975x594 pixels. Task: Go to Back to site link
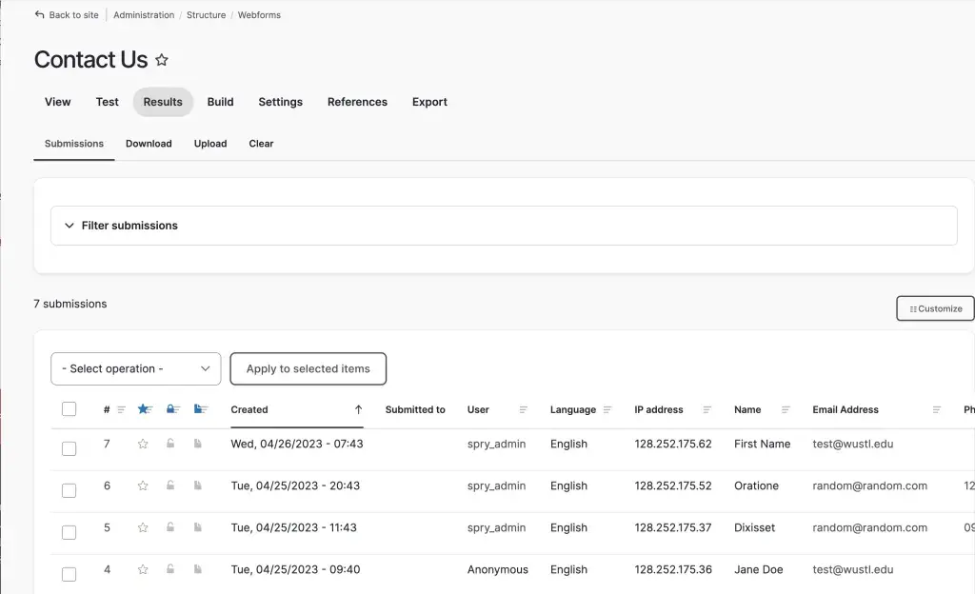coord(67,15)
